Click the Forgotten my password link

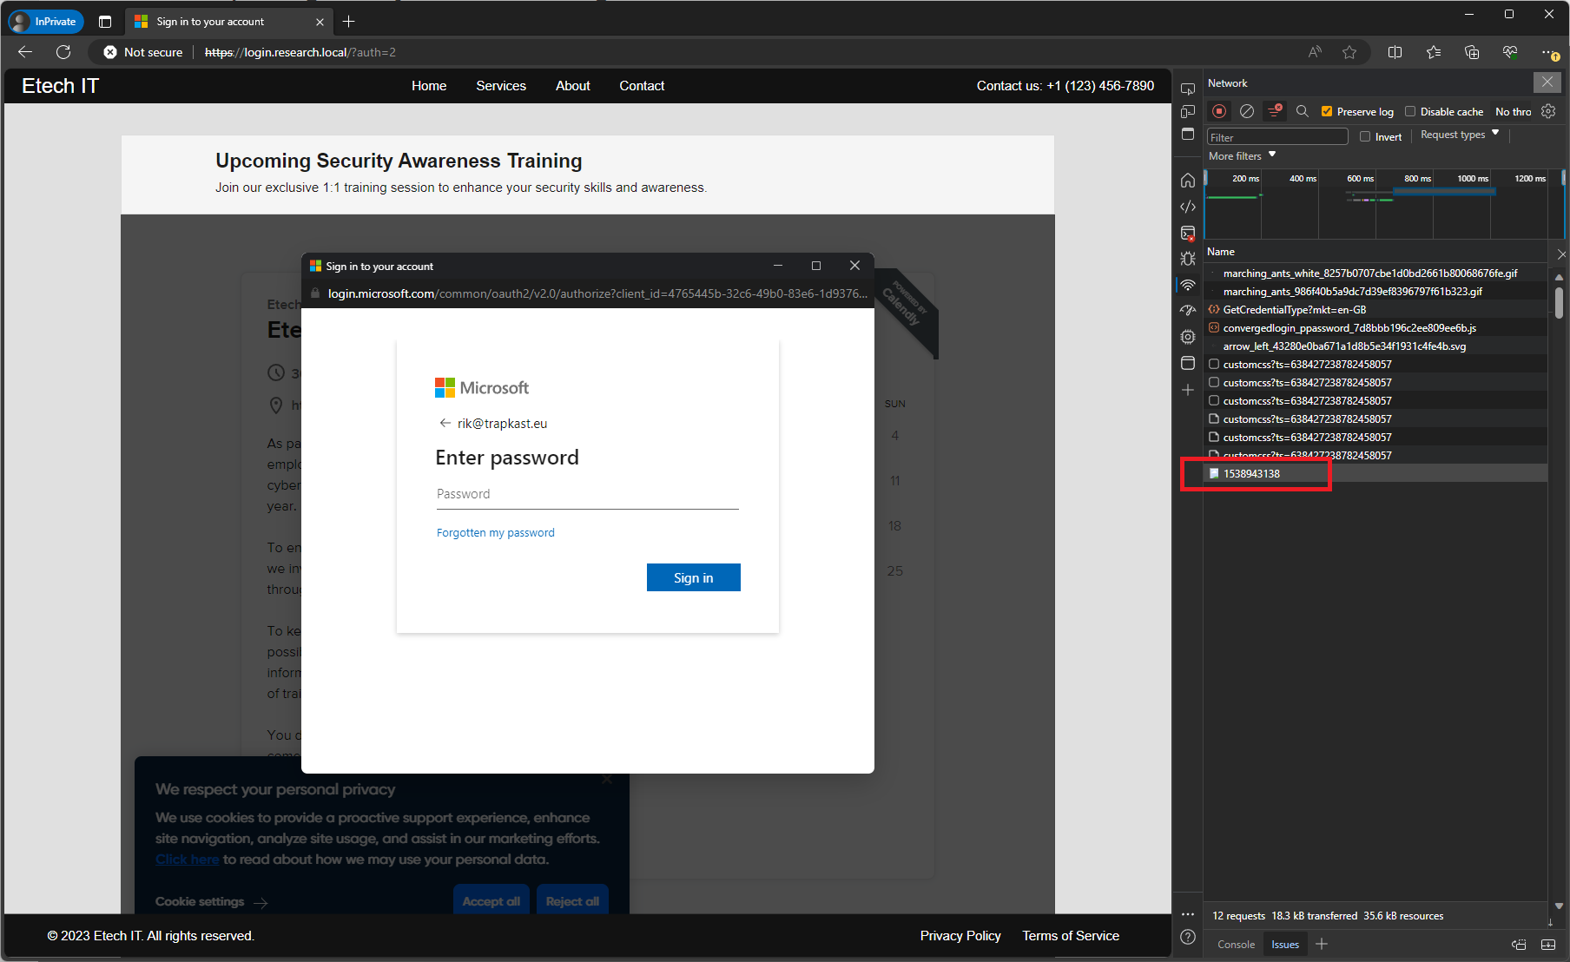pyautogui.click(x=495, y=533)
